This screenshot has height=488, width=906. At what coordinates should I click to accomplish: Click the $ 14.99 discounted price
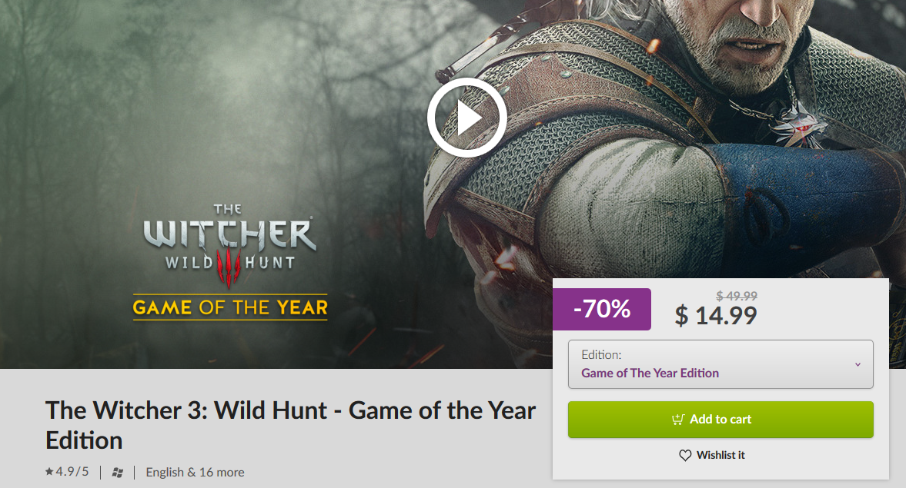click(716, 316)
